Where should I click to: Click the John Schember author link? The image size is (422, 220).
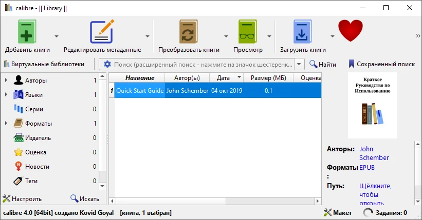tap(374, 153)
